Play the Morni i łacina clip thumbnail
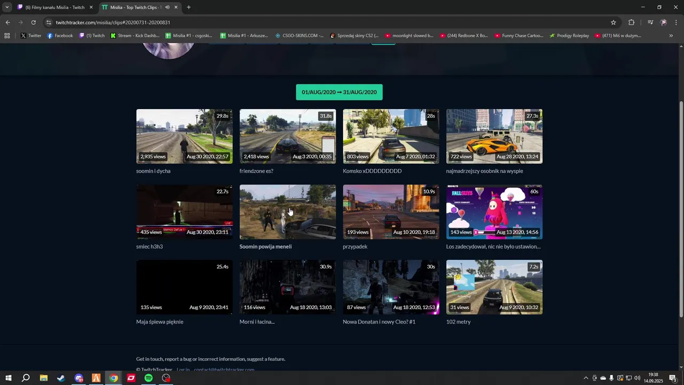 [x=287, y=287]
